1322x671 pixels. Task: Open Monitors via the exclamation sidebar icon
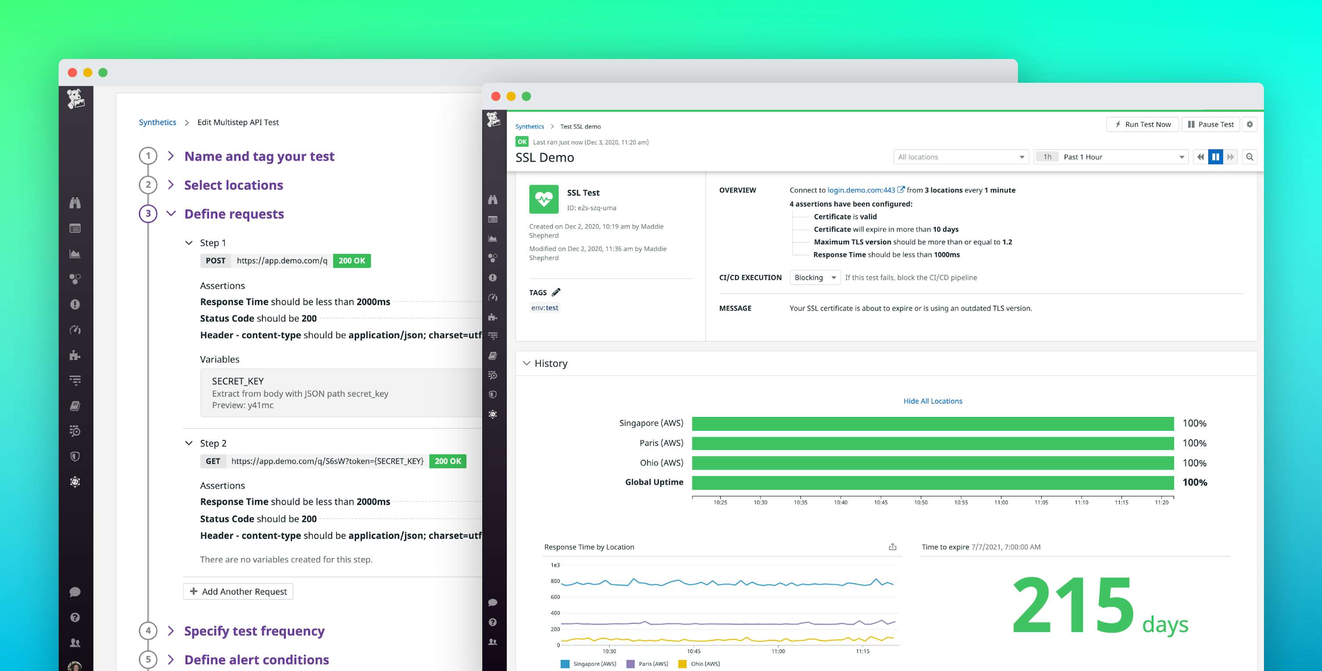(x=75, y=304)
